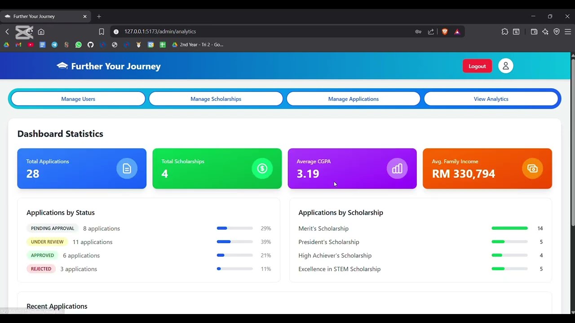Click the bar chart icon on Average CGPA card
This screenshot has height=323, width=575.
pyautogui.click(x=397, y=169)
